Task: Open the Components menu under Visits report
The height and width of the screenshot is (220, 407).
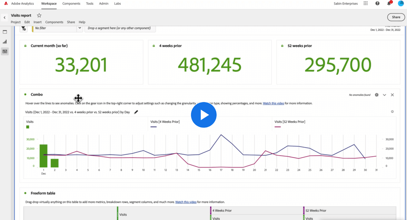Action: click(x=54, y=22)
